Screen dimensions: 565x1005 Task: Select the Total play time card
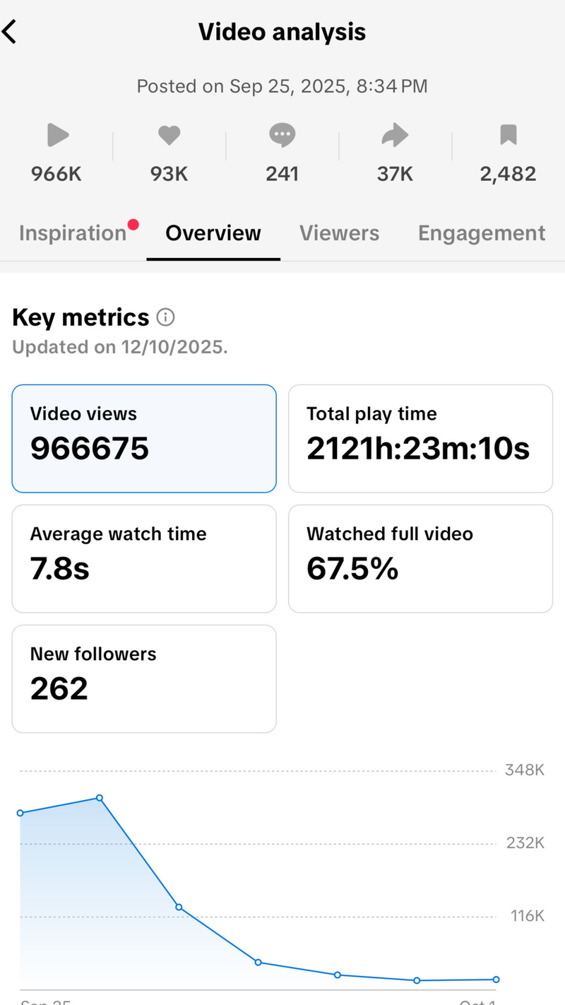(x=420, y=438)
